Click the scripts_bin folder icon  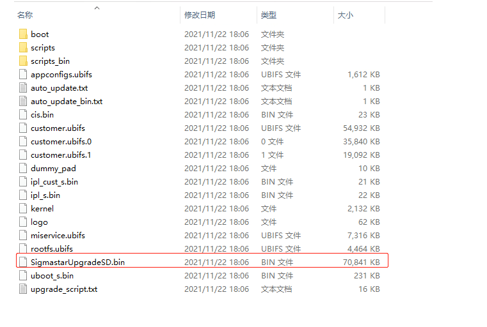[23, 61]
